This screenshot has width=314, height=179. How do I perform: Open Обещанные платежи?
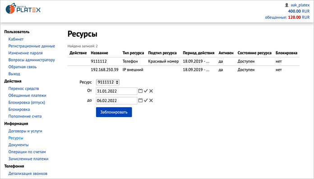click(27, 95)
